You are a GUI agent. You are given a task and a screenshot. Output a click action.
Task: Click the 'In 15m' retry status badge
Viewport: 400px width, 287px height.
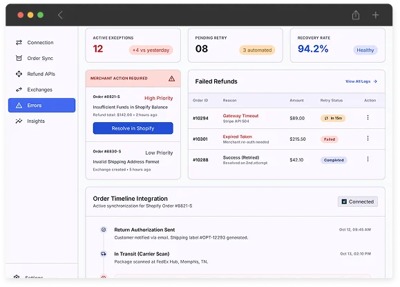coord(333,118)
